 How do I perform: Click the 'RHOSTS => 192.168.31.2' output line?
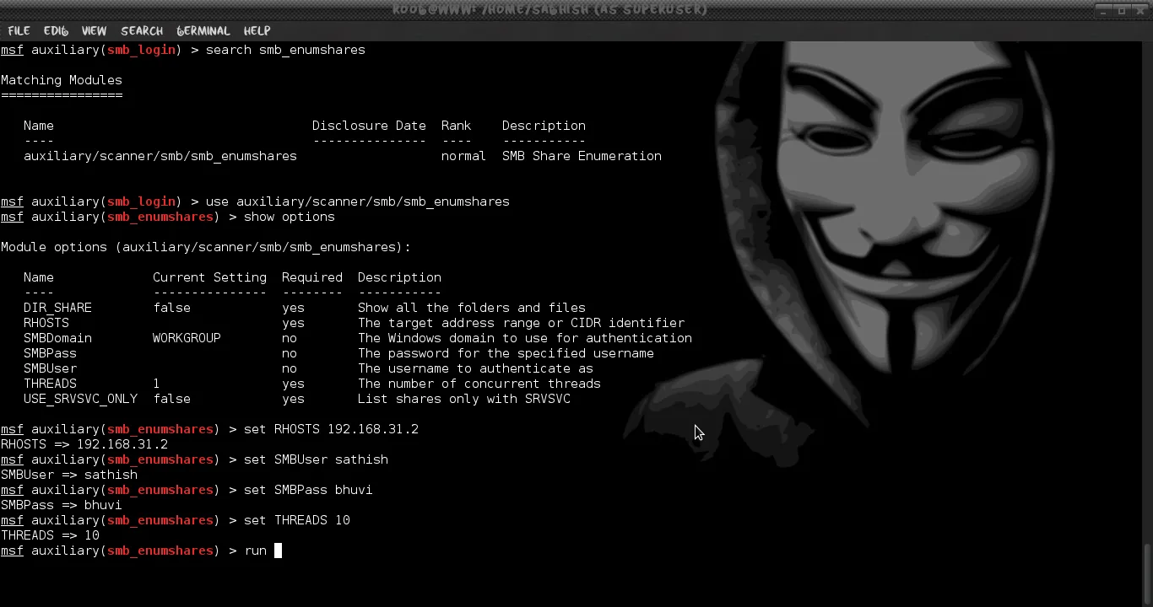[84, 444]
